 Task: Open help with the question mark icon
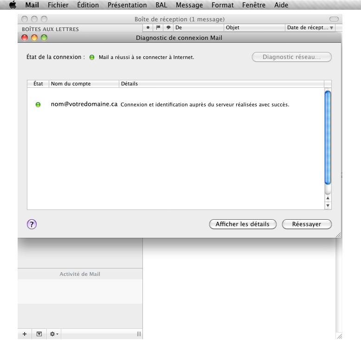pyautogui.click(x=32, y=224)
